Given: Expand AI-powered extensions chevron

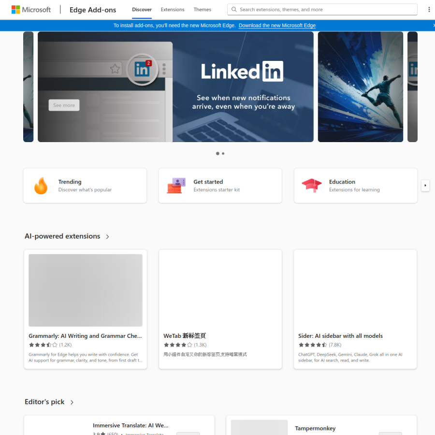Looking at the screenshot, I should [108, 237].
